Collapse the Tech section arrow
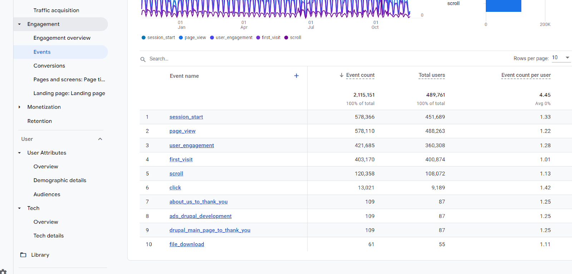Viewport: 572px width, 274px height. click(19, 208)
